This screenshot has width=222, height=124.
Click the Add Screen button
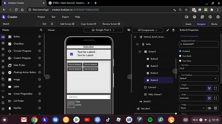pos(67,24)
